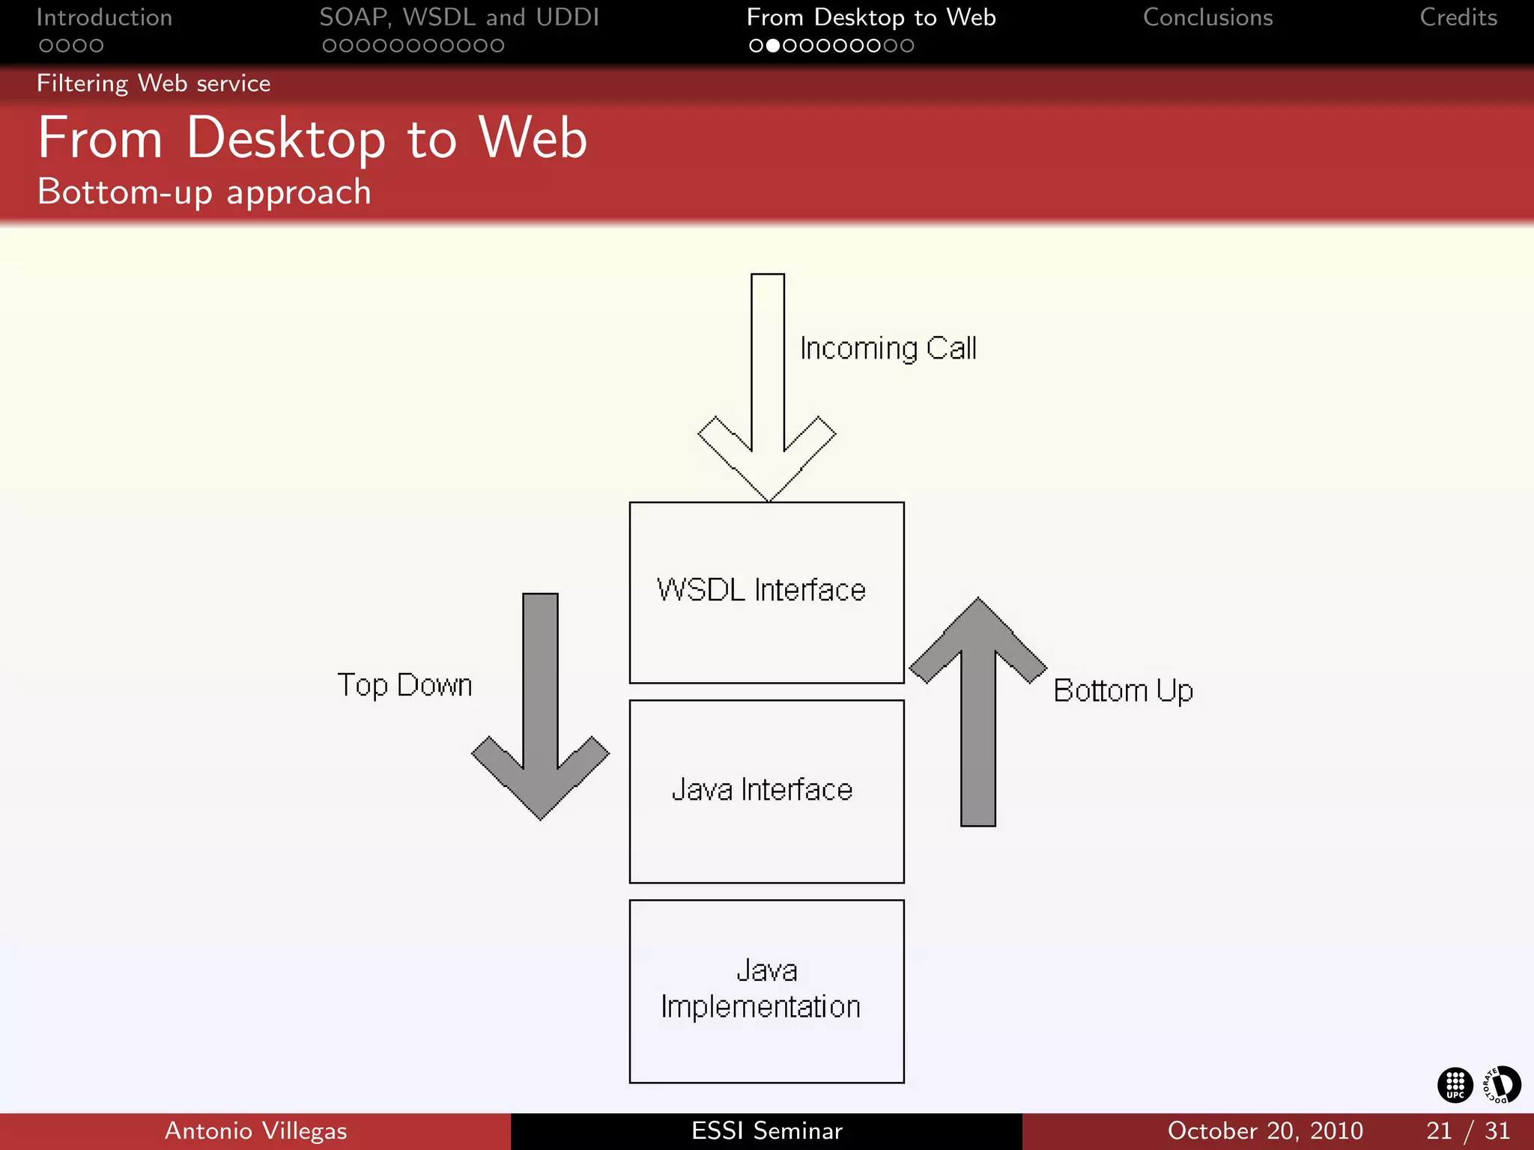Click the white Incoming Call down arrow

(768, 387)
